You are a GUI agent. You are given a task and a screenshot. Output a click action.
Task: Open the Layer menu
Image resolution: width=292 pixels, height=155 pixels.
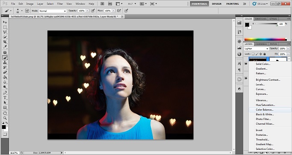(40, 4)
